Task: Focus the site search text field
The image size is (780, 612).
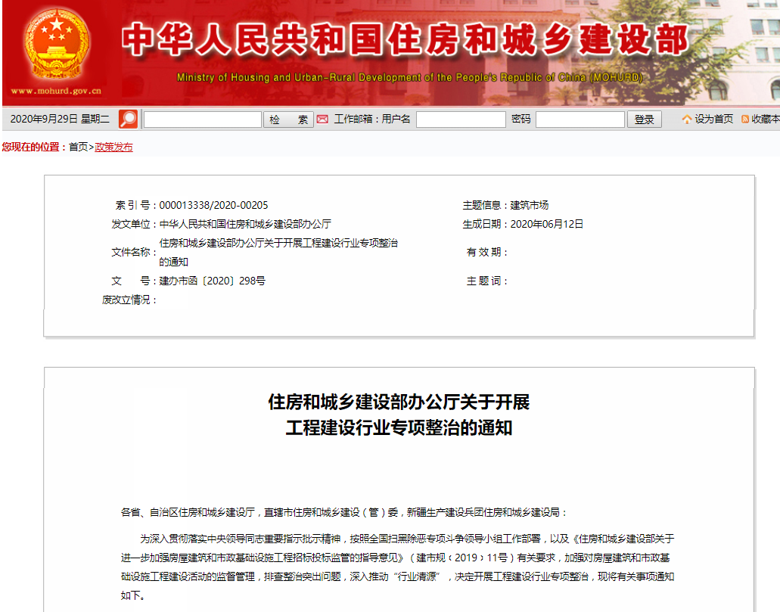Action: click(202, 120)
